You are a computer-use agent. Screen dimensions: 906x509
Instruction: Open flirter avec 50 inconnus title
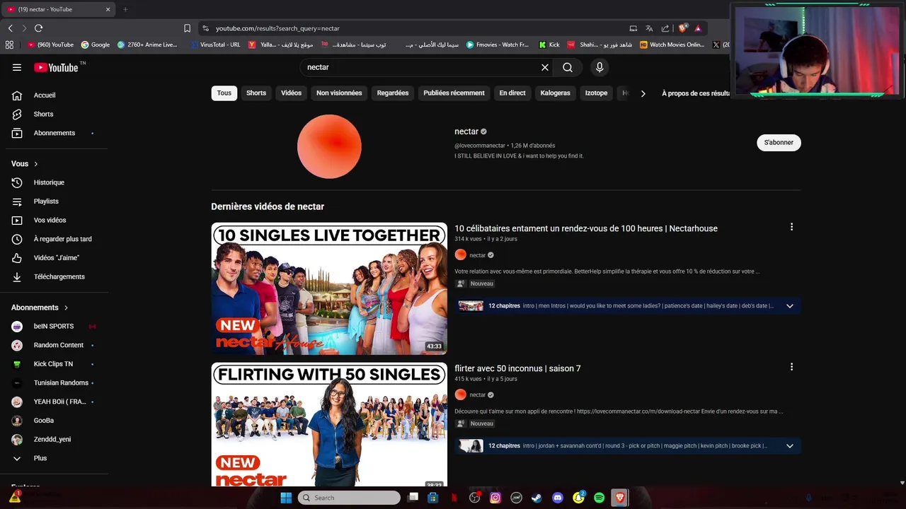pos(517,368)
